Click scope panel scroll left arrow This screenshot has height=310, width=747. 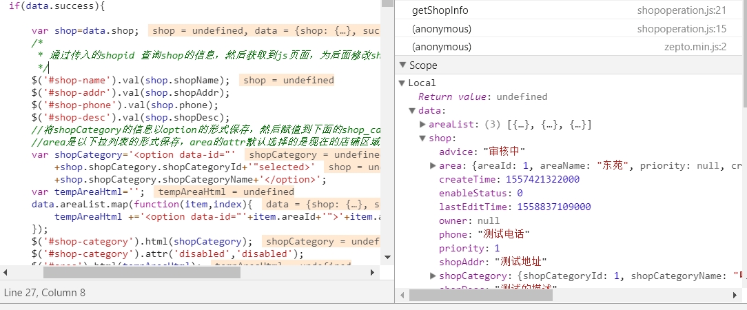click(x=402, y=296)
